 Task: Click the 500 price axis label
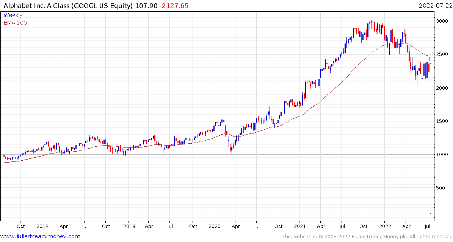(440, 188)
